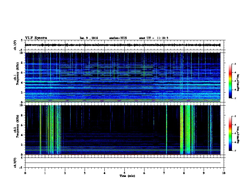
Task: Click the "Time (min)" x-axis label
Action: click(127, 176)
